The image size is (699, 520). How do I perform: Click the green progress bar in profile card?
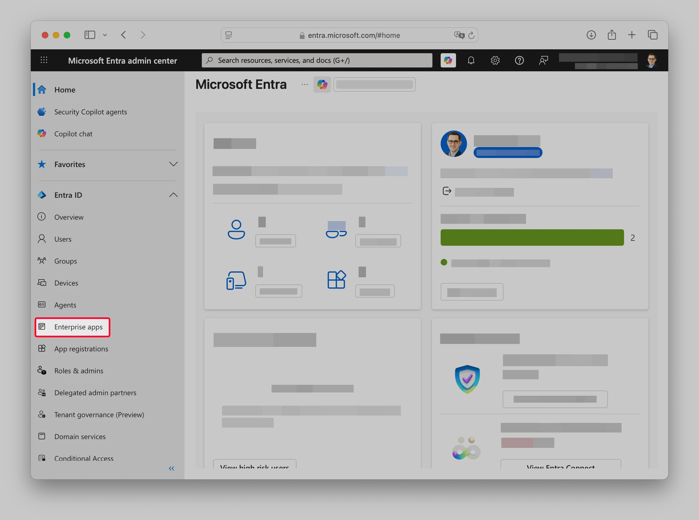click(x=532, y=238)
